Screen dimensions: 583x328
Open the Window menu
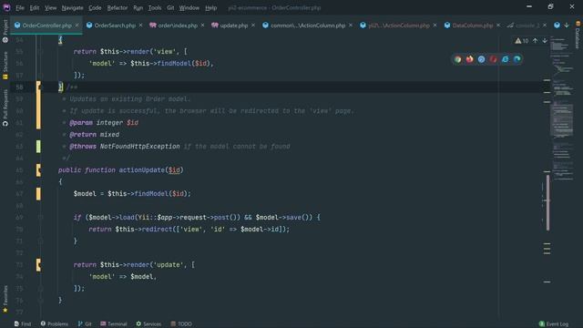coord(189,8)
